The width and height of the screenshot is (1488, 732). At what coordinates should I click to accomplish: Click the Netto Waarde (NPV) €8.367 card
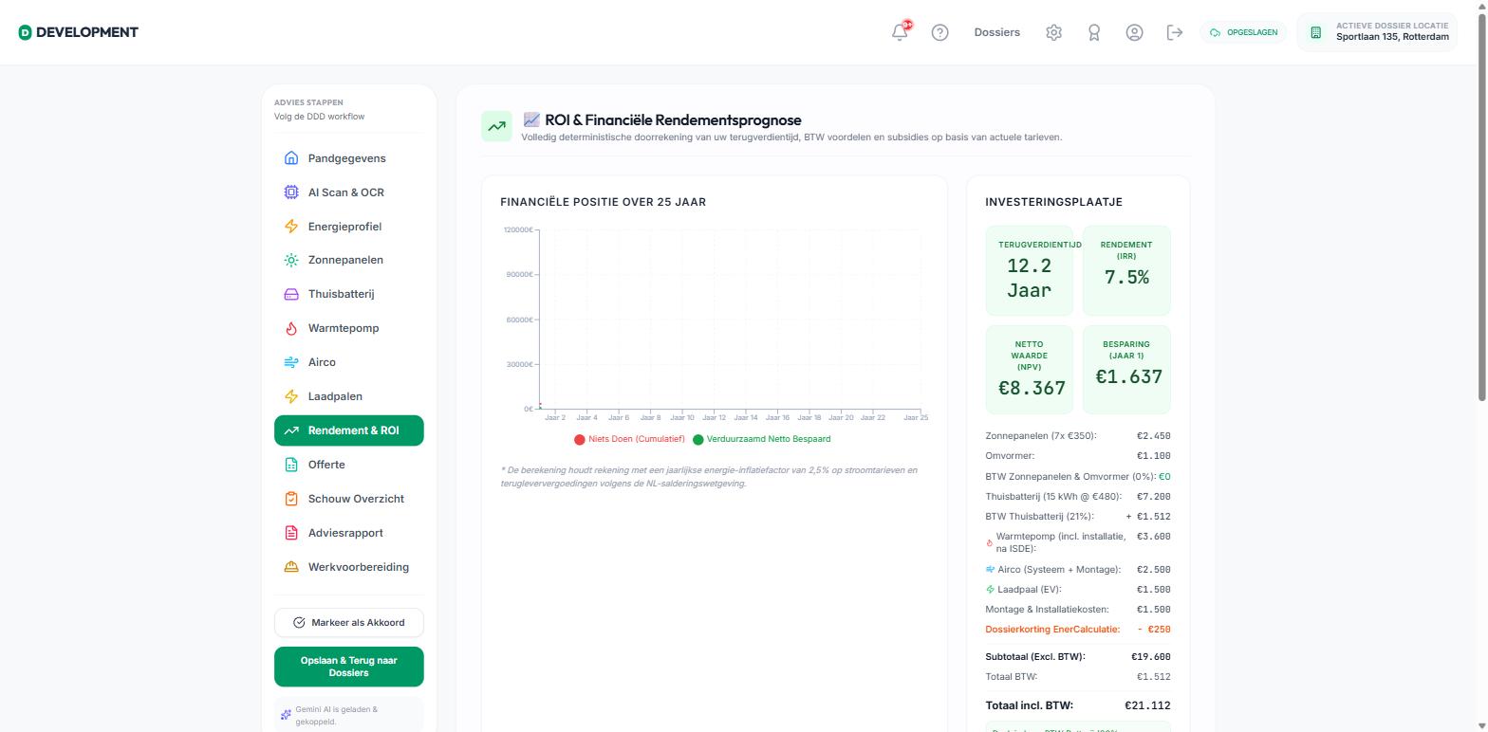click(1030, 370)
